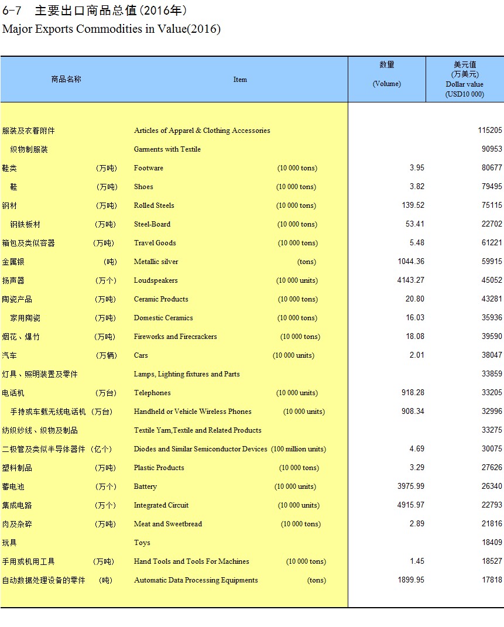This screenshot has height=627, width=504.
Task: Select the 'Garments with Textile' row label
Action: coord(167,149)
